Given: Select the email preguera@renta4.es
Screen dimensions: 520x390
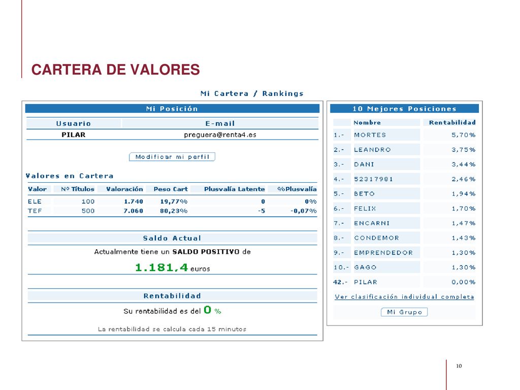Looking at the screenshot, I should pos(220,135).
